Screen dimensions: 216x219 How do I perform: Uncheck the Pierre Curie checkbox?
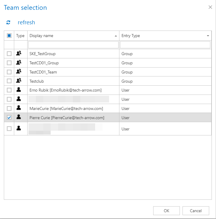click(x=9, y=118)
